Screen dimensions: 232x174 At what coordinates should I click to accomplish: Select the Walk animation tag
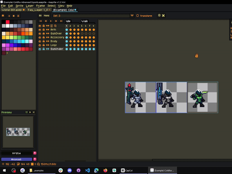coord(85,21)
